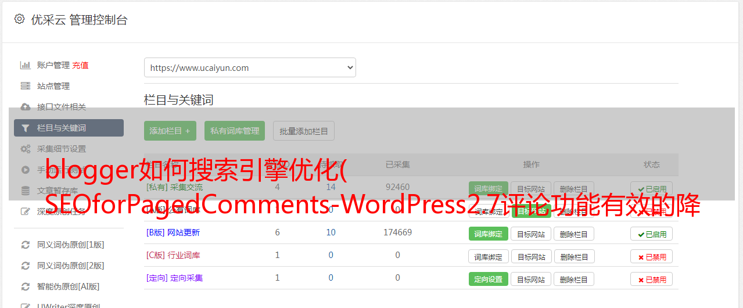
Task: Toggle the 已启用 status of 采集交流
Action: click(x=652, y=188)
